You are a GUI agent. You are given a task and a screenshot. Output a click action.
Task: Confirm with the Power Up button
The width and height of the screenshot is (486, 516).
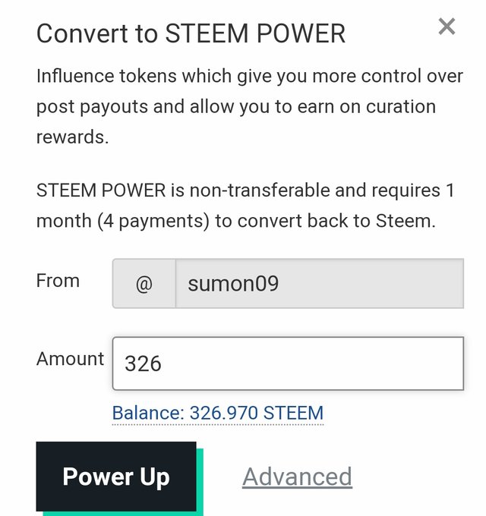(x=116, y=477)
